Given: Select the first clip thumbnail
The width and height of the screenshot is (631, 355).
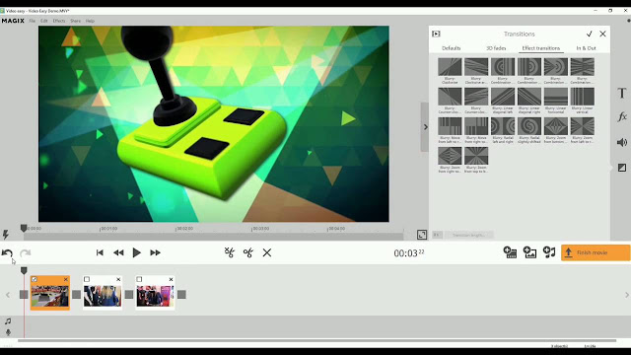Looking at the screenshot, I should click(50, 296).
